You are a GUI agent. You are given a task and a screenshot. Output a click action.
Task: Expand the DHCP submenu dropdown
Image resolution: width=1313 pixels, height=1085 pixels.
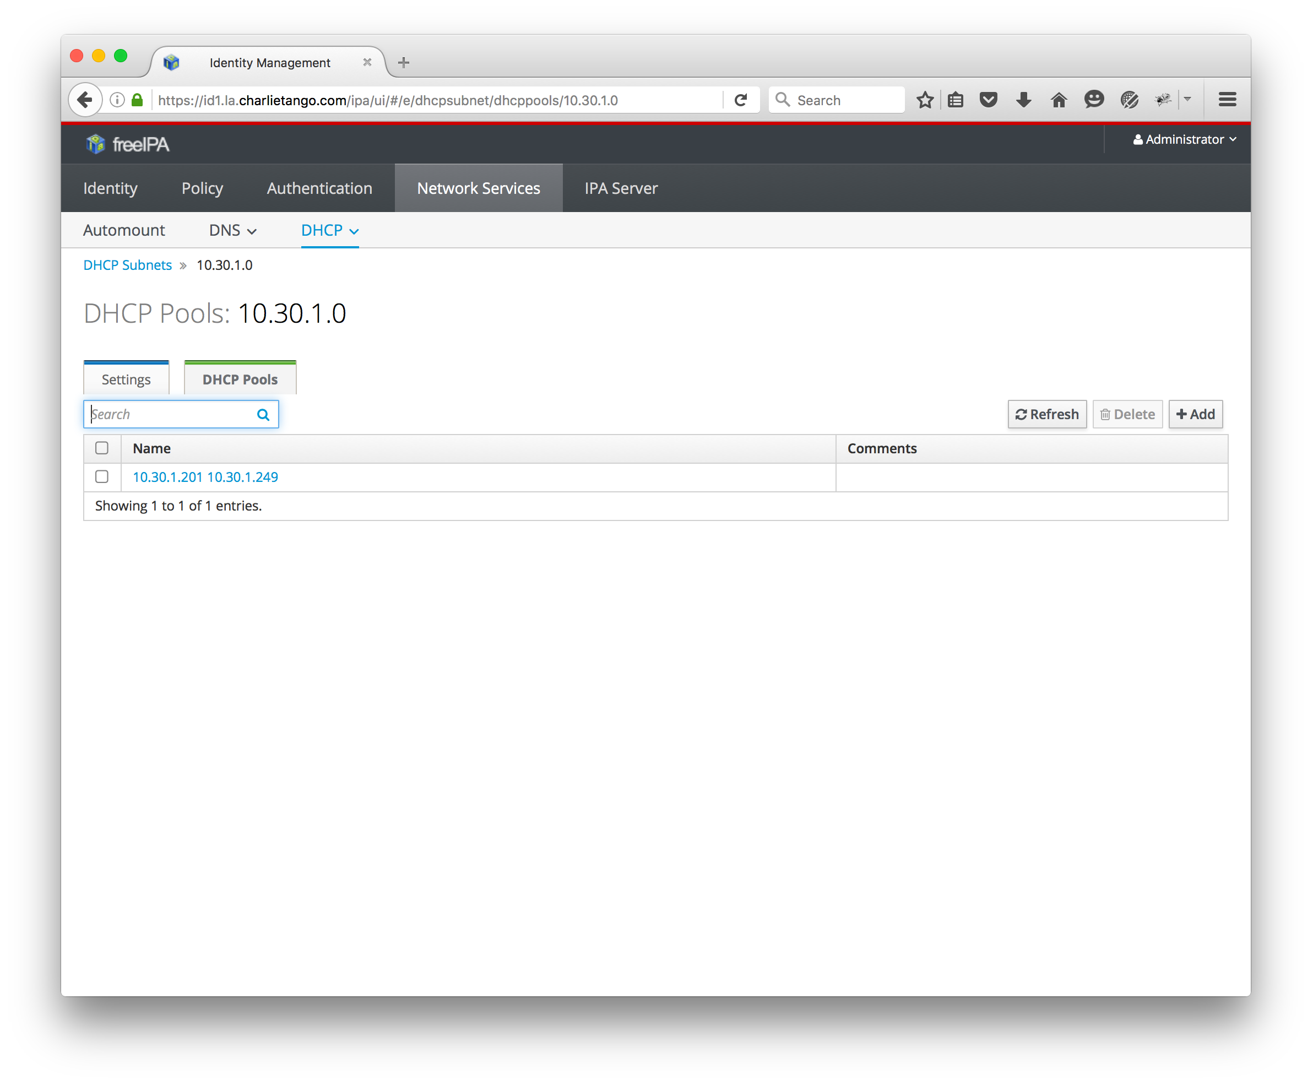pyautogui.click(x=329, y=231)
